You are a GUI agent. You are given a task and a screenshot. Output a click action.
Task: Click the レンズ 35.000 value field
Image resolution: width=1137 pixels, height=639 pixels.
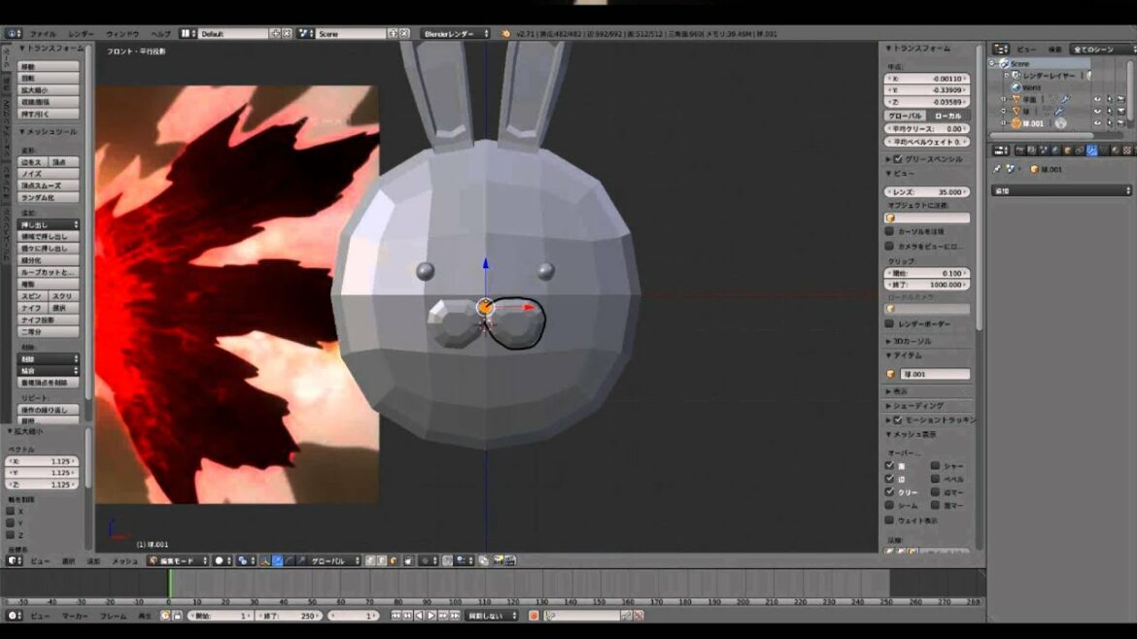click(927, 192)
